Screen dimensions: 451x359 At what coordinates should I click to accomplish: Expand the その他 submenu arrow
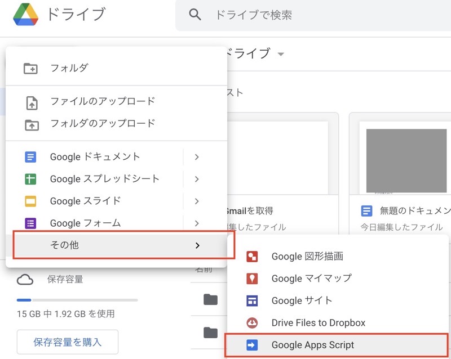[x=197, y=245]
